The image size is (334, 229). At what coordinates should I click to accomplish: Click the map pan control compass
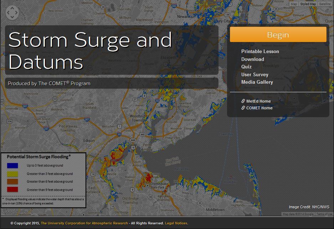pos(12,13)
